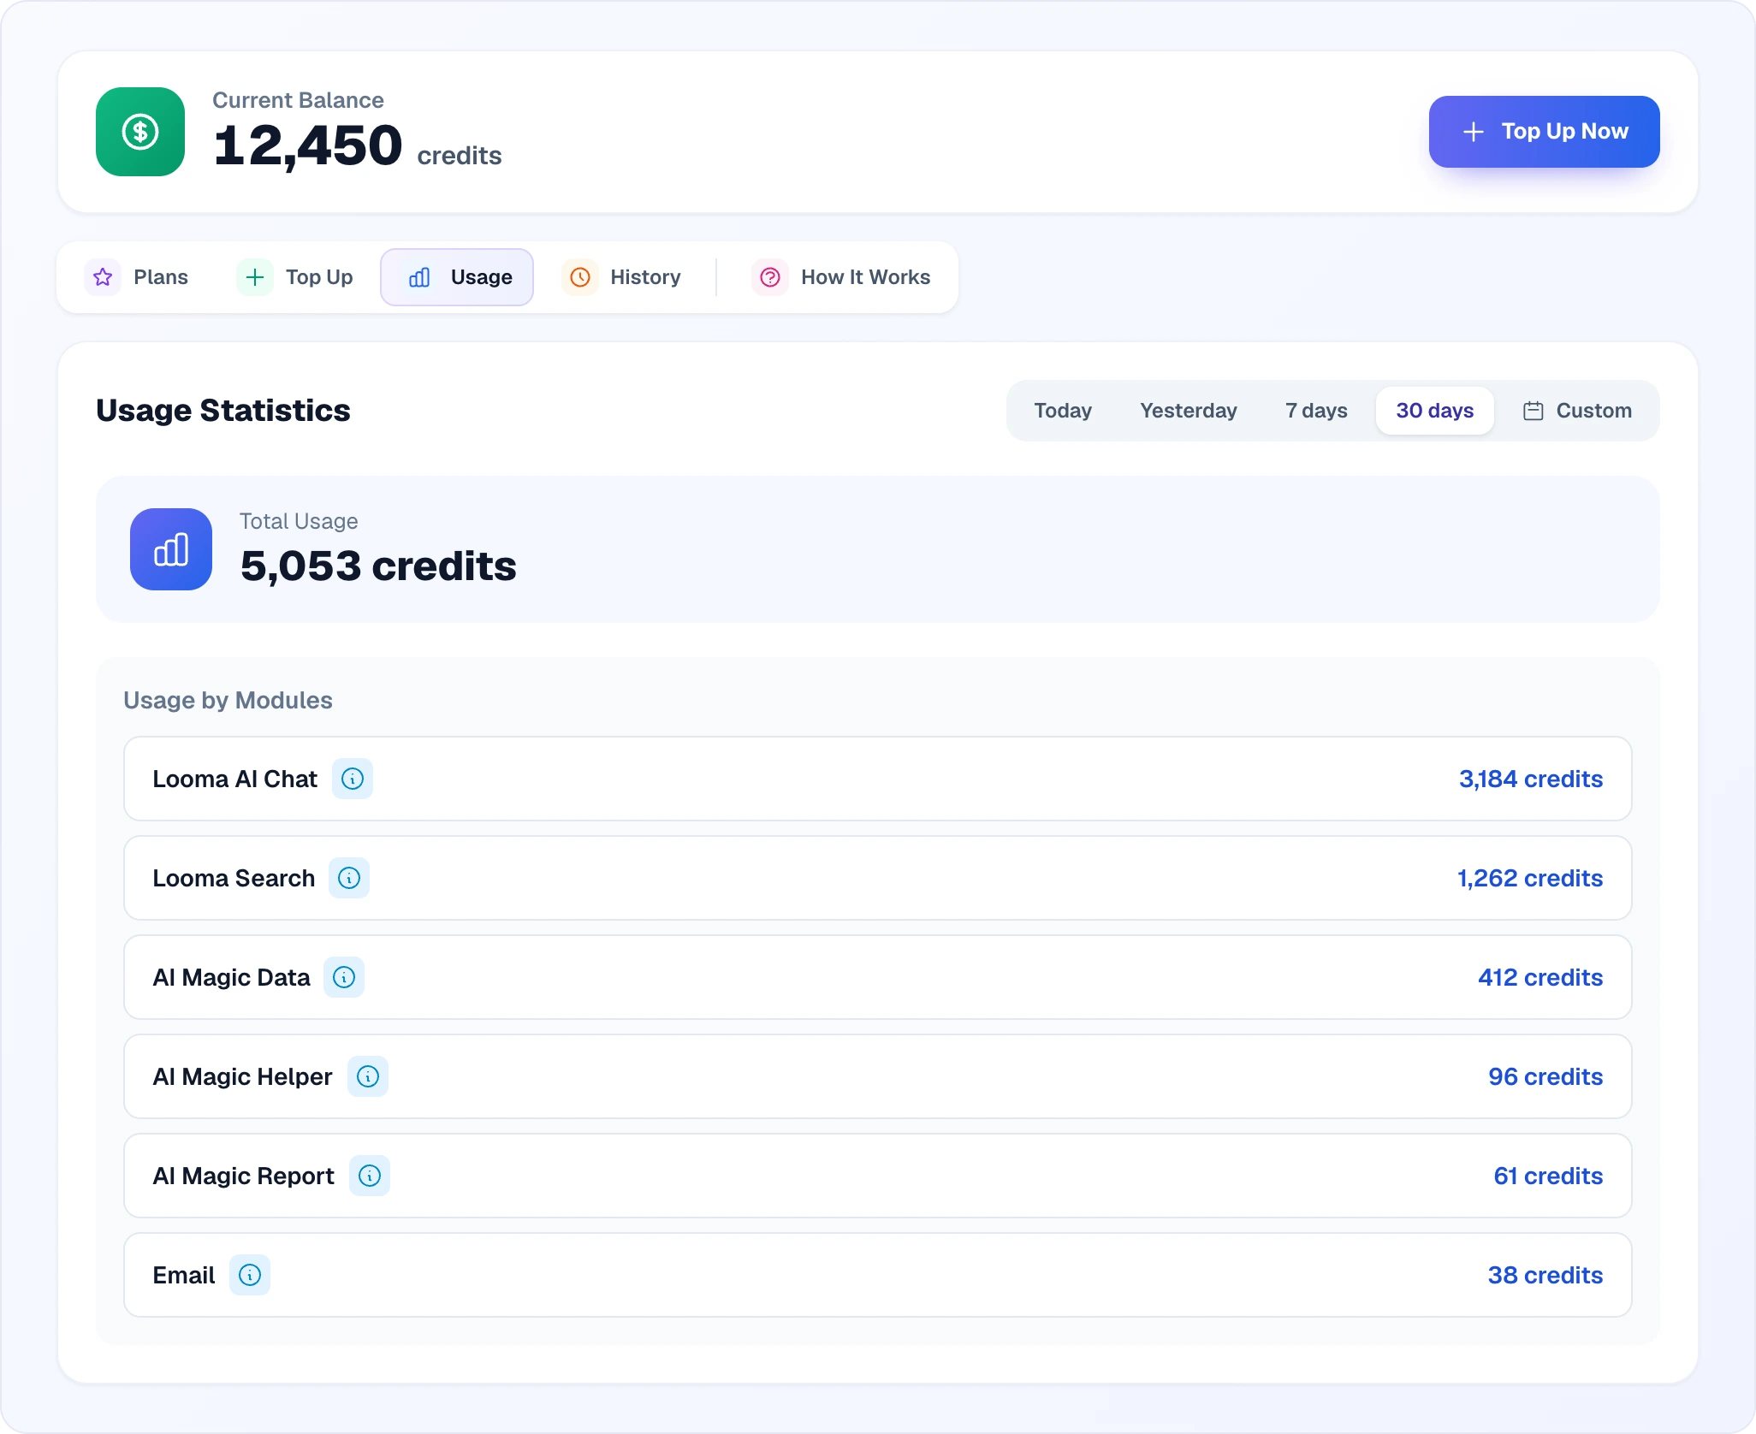The height and width of the screenshot is (1434, 1756).
Task: Show info for AI Magic Report
Action: click(x=370, y=1176)
